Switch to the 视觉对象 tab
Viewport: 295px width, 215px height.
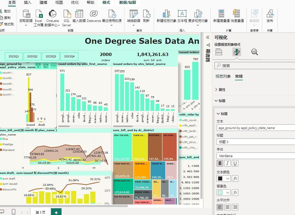coord(223,77)
